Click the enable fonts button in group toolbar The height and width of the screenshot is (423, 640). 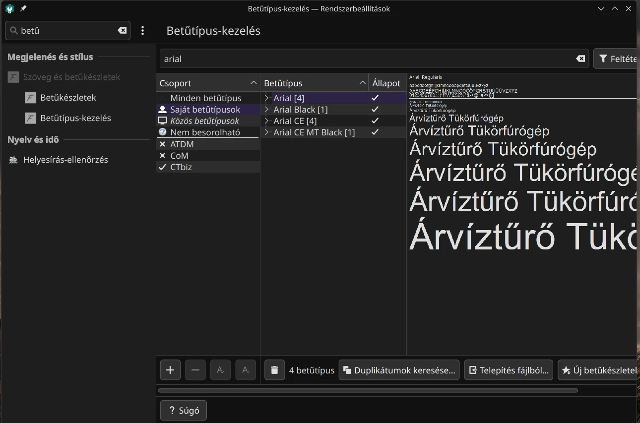pos(221,370)
